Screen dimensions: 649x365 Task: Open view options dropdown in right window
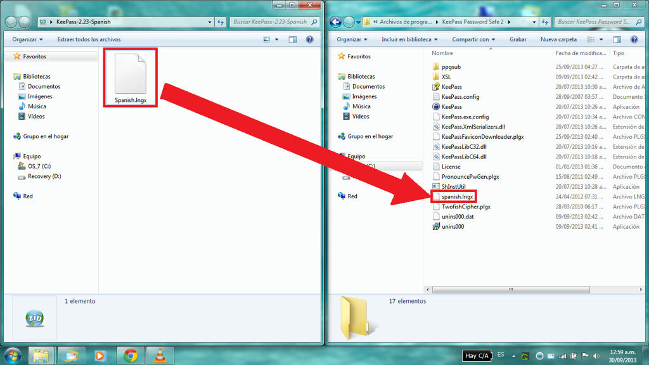click(601, 39)
